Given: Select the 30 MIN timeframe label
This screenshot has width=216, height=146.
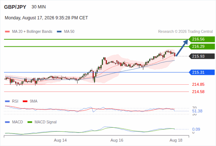Looking at the screenshot, I should (x=38, y=7).
